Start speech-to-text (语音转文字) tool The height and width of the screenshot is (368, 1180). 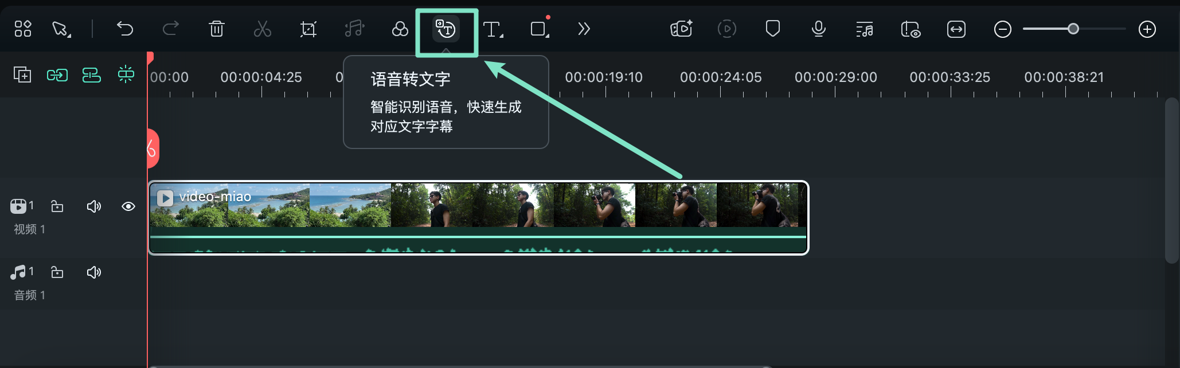pyautogui.click(x=446, y=29)
